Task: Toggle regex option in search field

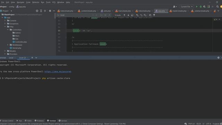Action: [x=109, y=15]
